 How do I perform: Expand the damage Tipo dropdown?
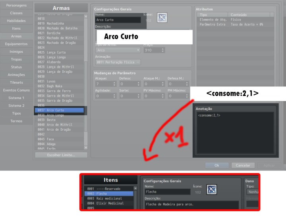coord(253,192)
